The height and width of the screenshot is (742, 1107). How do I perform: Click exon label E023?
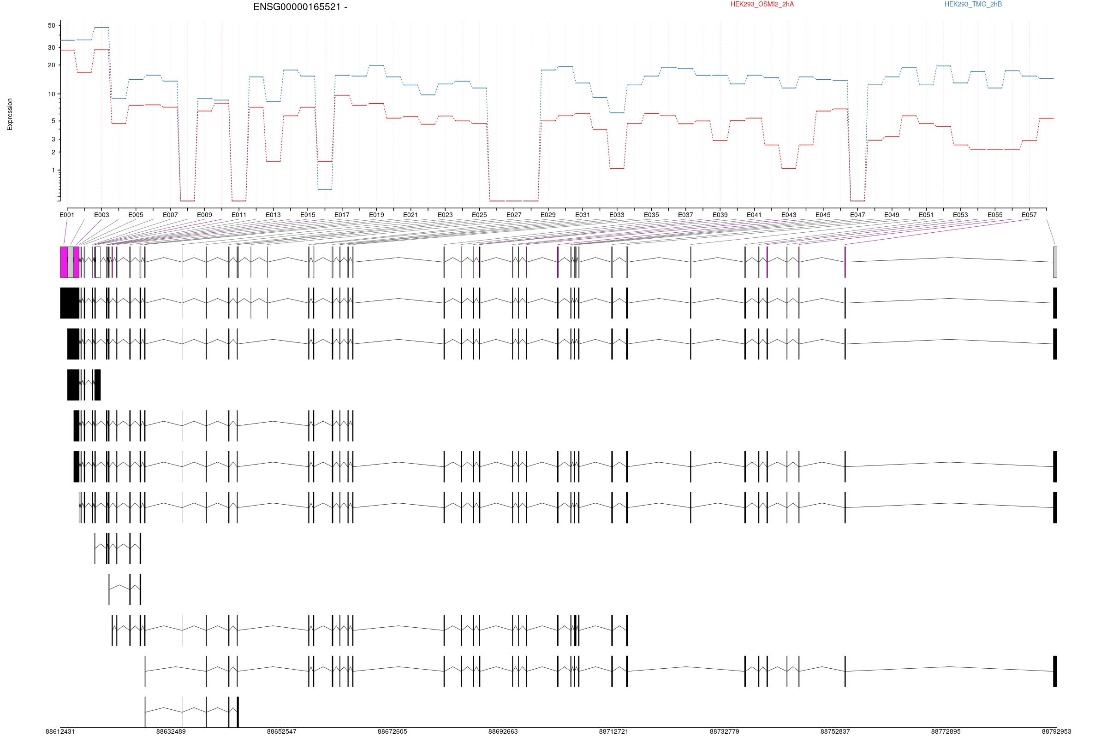[445, 215]
